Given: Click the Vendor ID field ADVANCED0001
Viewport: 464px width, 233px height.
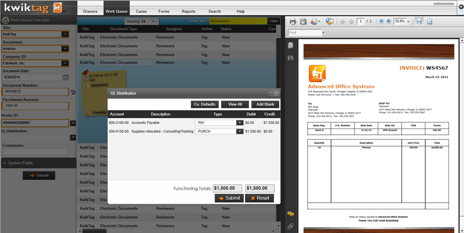Looking at the screenshot, I should pyautogui.click(x=35, y=122).
